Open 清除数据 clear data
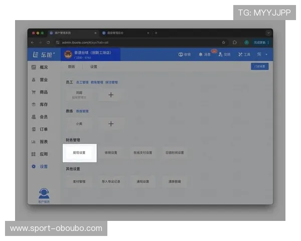This screenshot has width=301, height=241. tap(175, 181)
